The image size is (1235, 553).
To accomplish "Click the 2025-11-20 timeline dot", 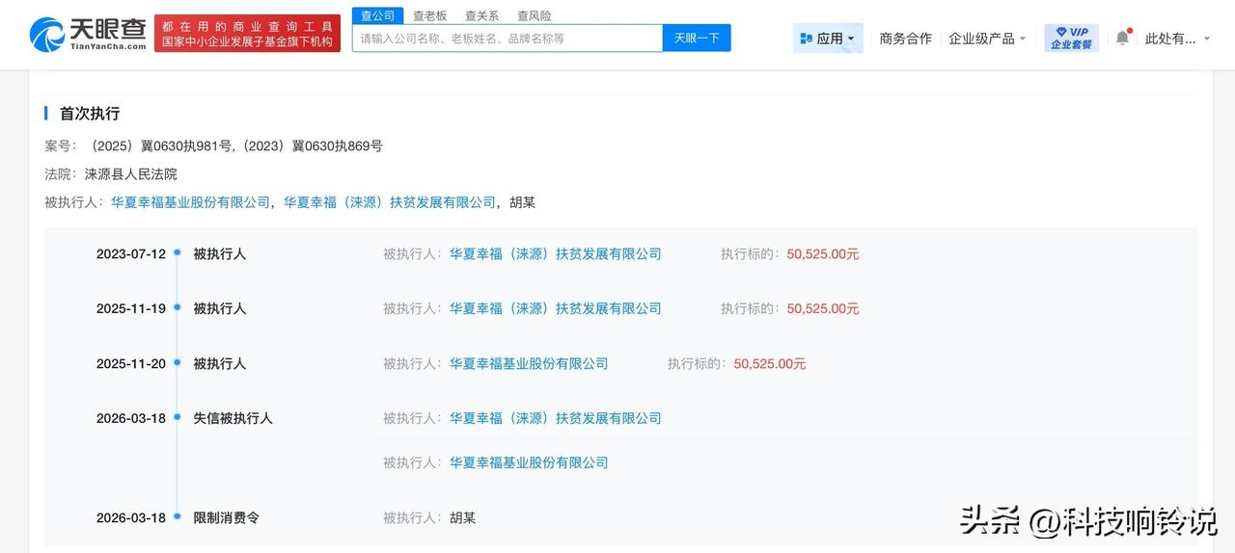I will (x=178, y=362).
